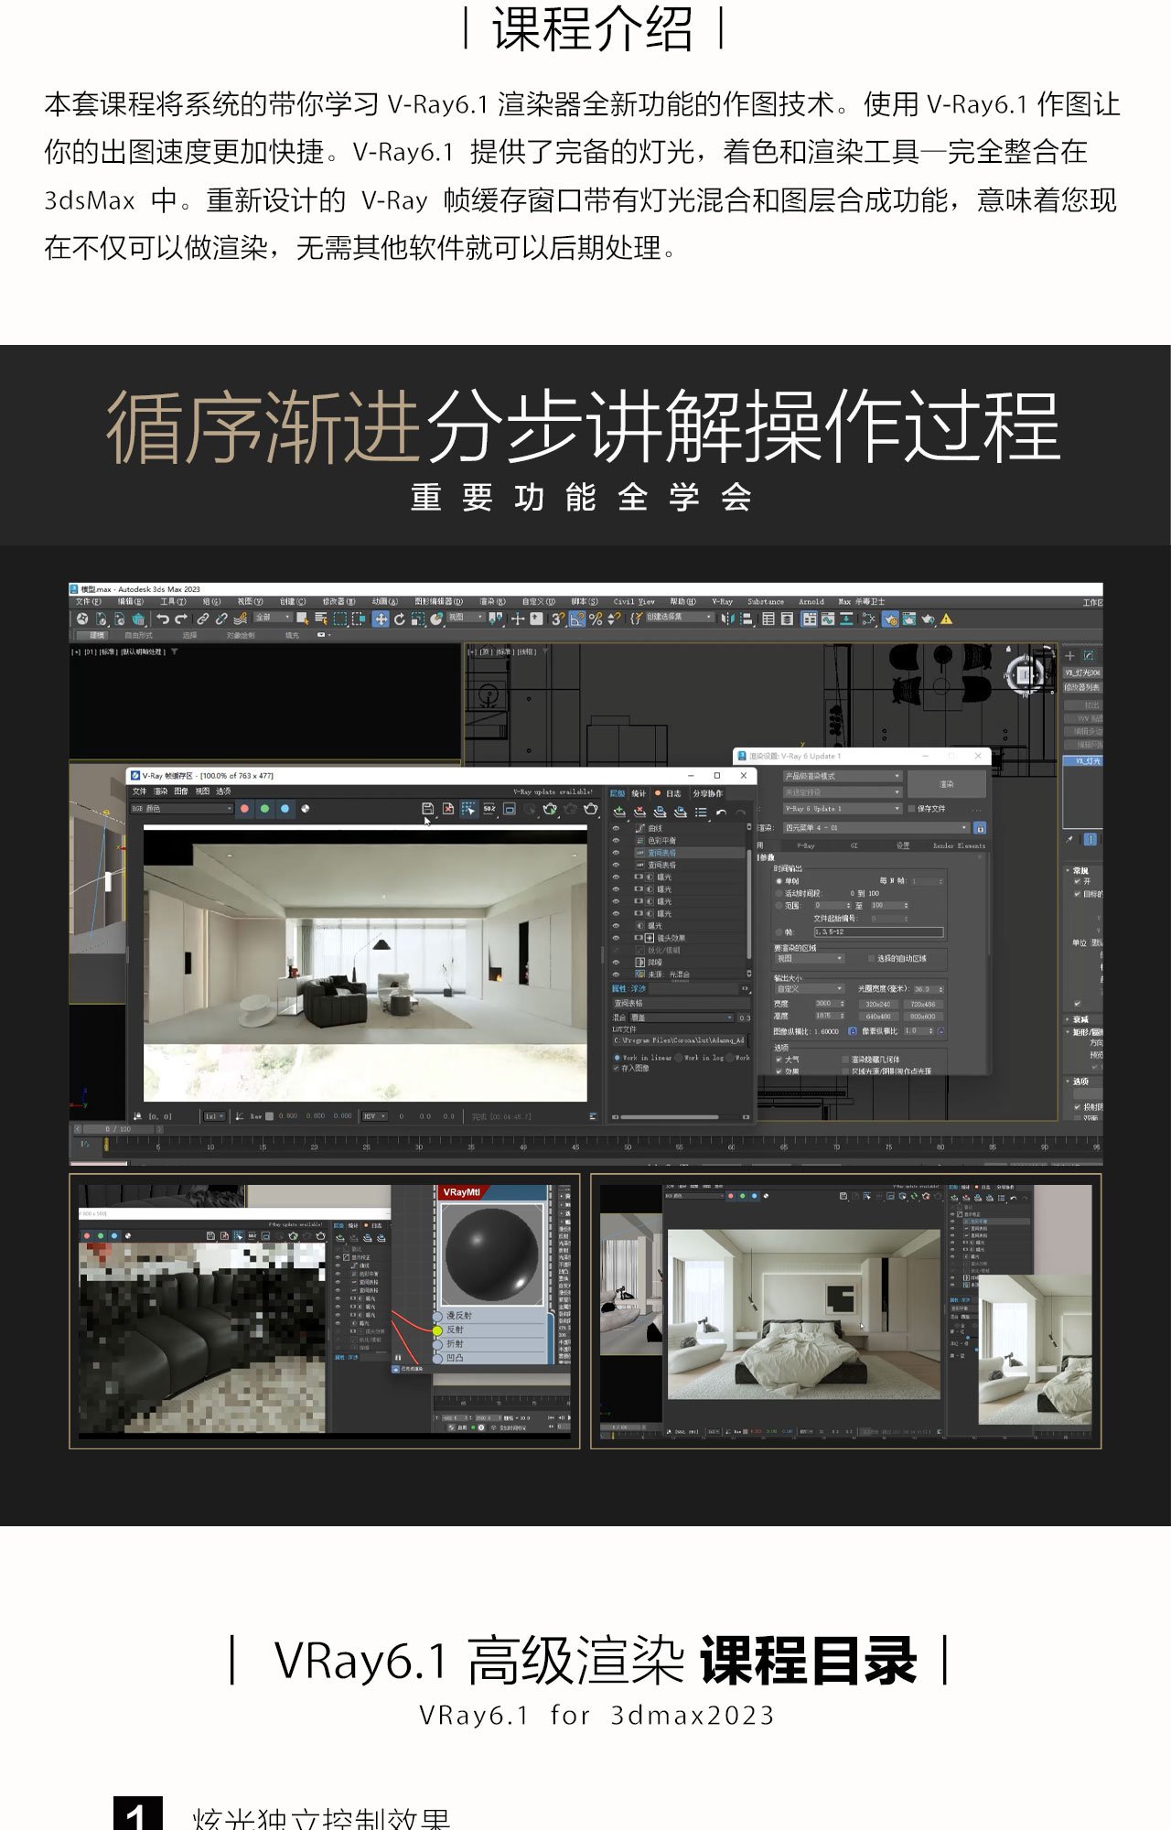The image size is (1171, 1830).
Task: Click the Undo arrow in 3ds Max toolbar
Action: click(x=163, y=619)
